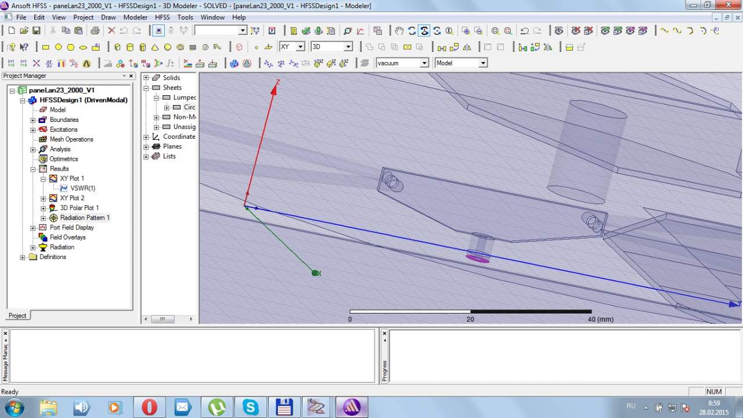Select Radiation Pattern 1 item
The height and width of the screenshot is (418, 743).
click(x=85, y=218)
